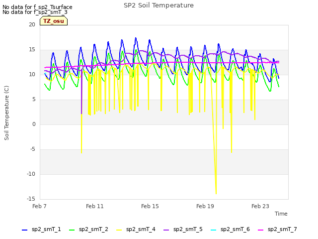This screenshot has height=239, width=318.
Task: Click the yellow sp2_smT_4 legend swatch
Action: (x=119, y=230)
